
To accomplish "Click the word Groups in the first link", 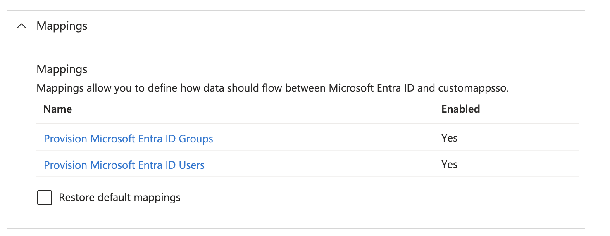I will 196,139.
